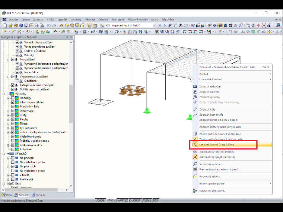
Task: Pin the Navigátor projektu panel
Action: click(x=67, y=37)
